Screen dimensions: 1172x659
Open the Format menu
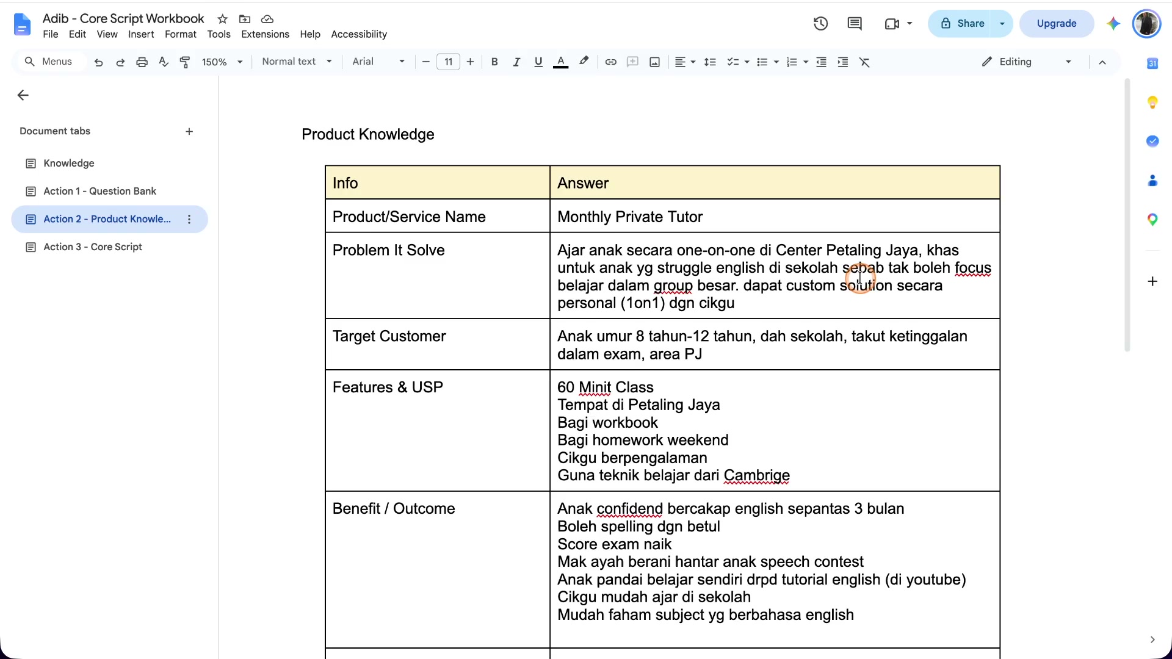click(180, 34)
